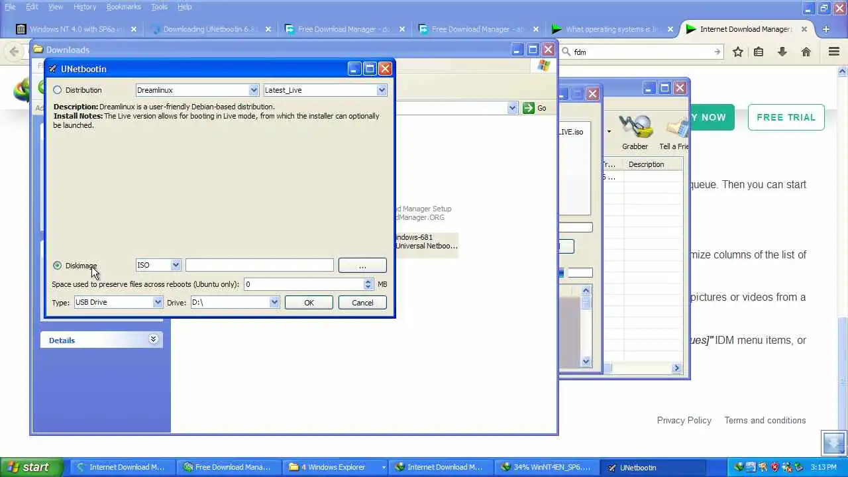The width and height of the screenshot is (848, 477).
Task: Click the persistence space MB field
Action: point(303,284)
